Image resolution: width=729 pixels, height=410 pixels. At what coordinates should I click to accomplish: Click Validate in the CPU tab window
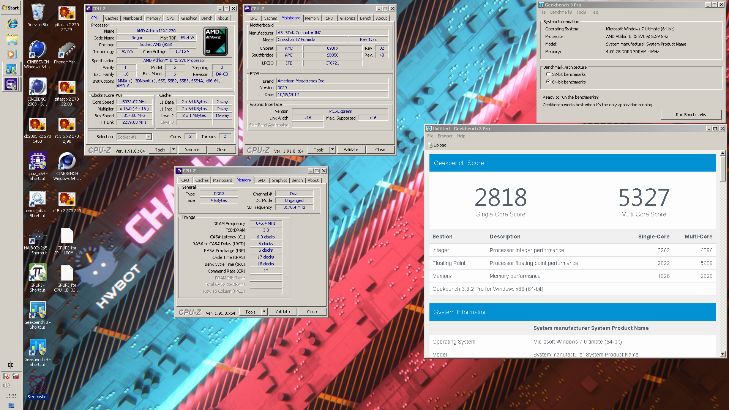[x=192, y=150]
